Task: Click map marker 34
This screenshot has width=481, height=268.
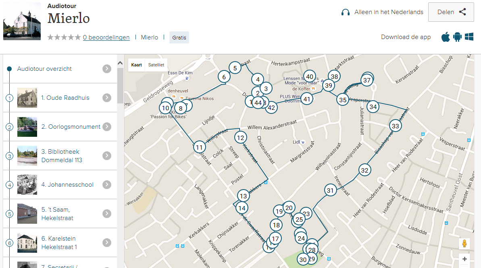Action: tap(373, 107)
